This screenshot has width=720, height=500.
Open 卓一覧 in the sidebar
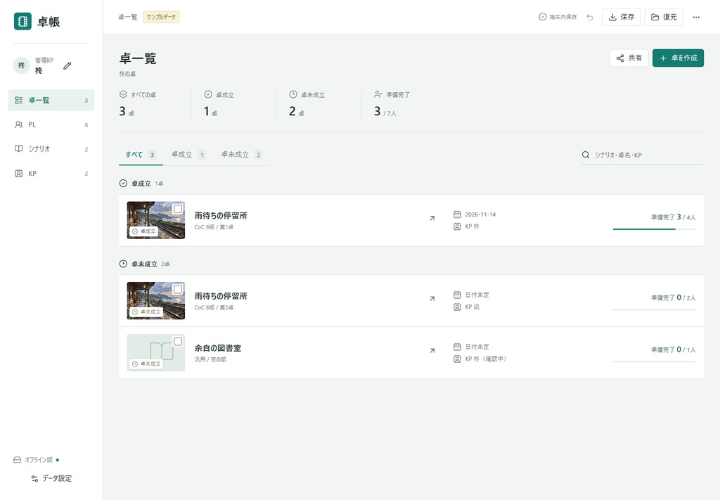(51, 100)
